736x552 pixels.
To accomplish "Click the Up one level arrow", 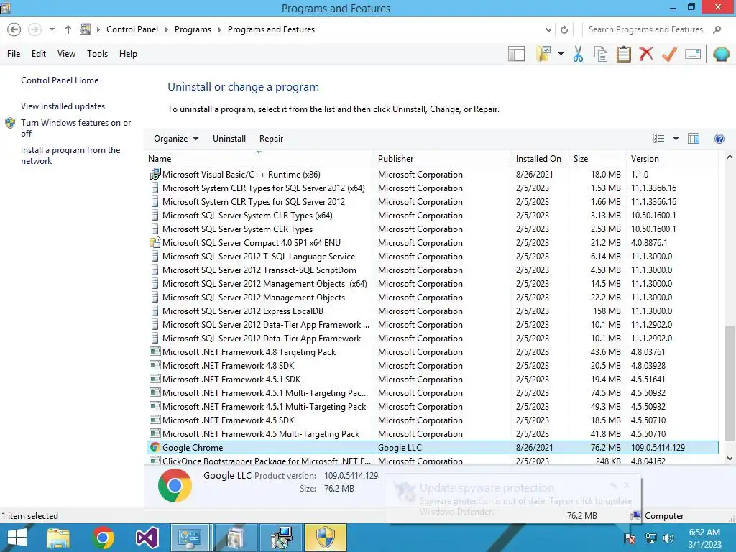I will (68, 29).
